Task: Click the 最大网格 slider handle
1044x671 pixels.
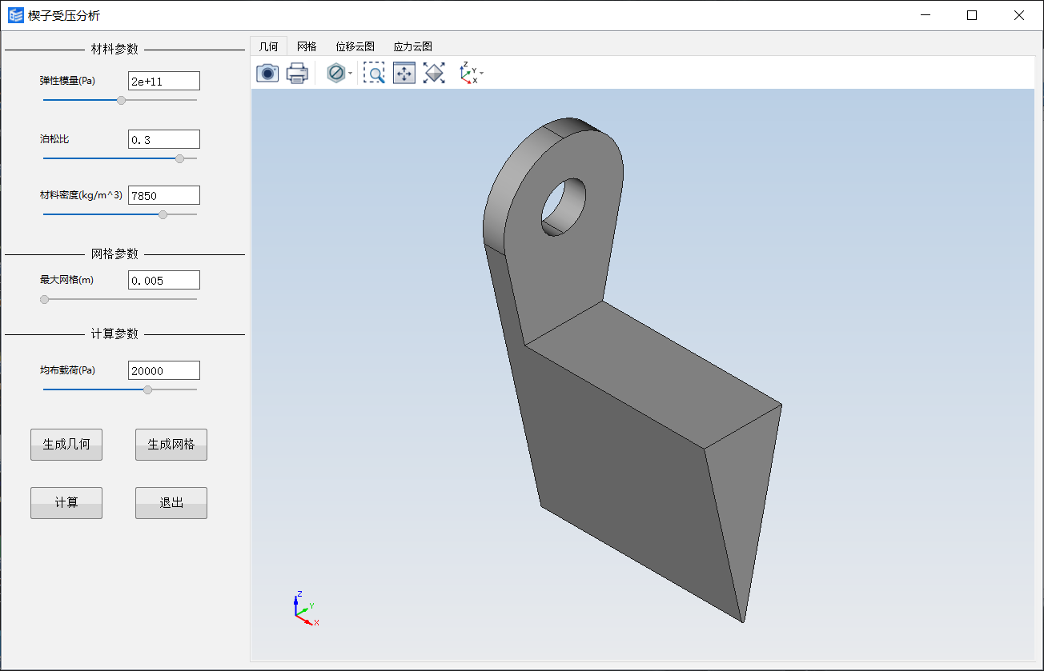Action: tap(45, 299)
